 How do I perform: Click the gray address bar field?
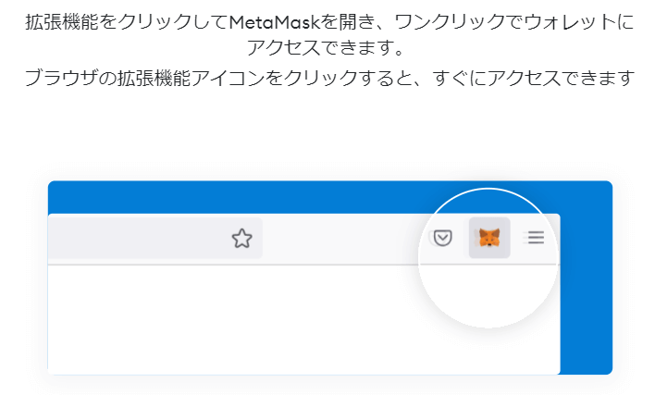point(139,239)
